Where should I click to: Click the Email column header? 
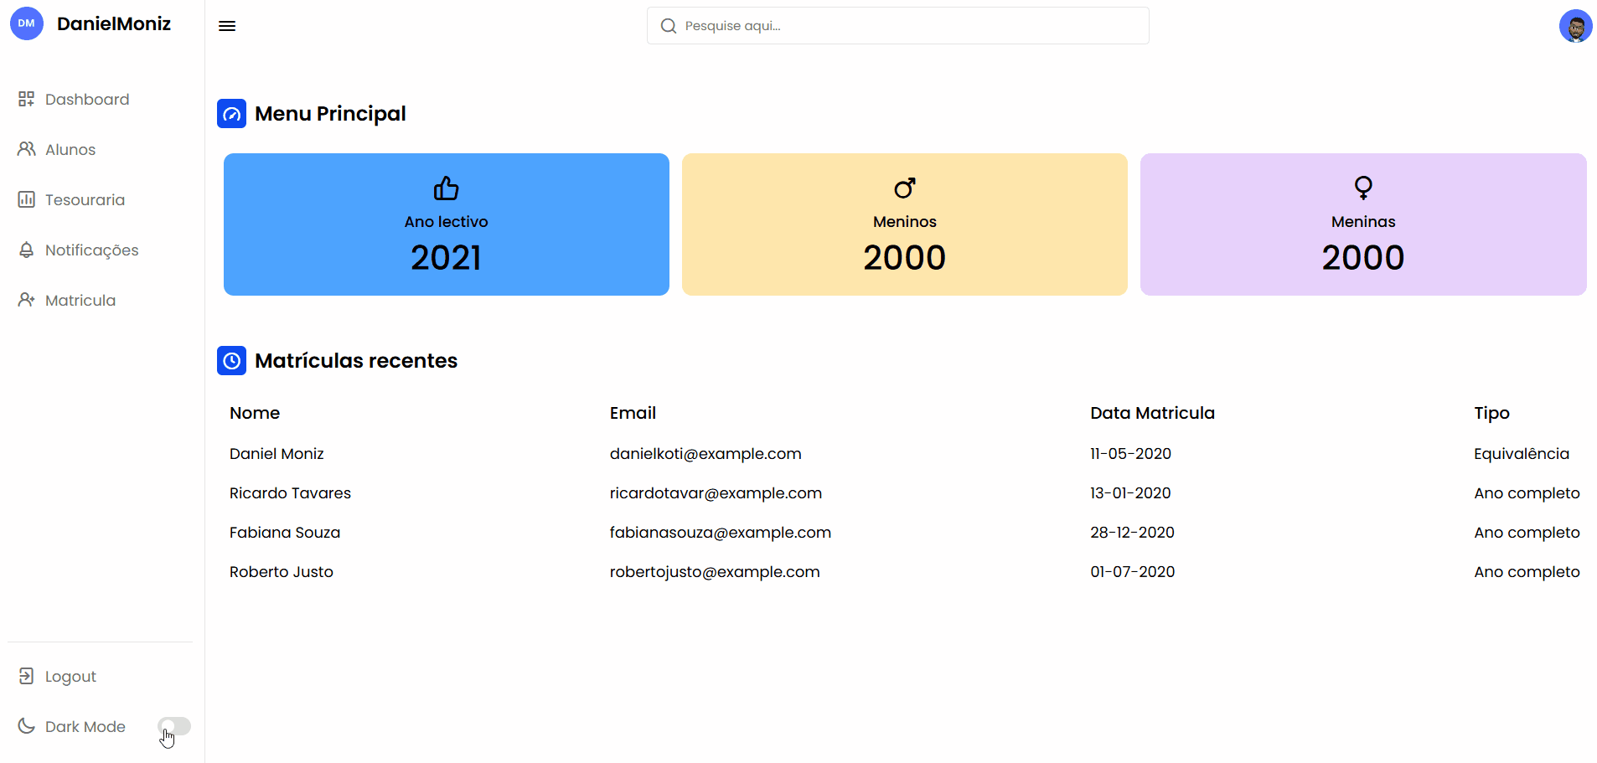633,413
